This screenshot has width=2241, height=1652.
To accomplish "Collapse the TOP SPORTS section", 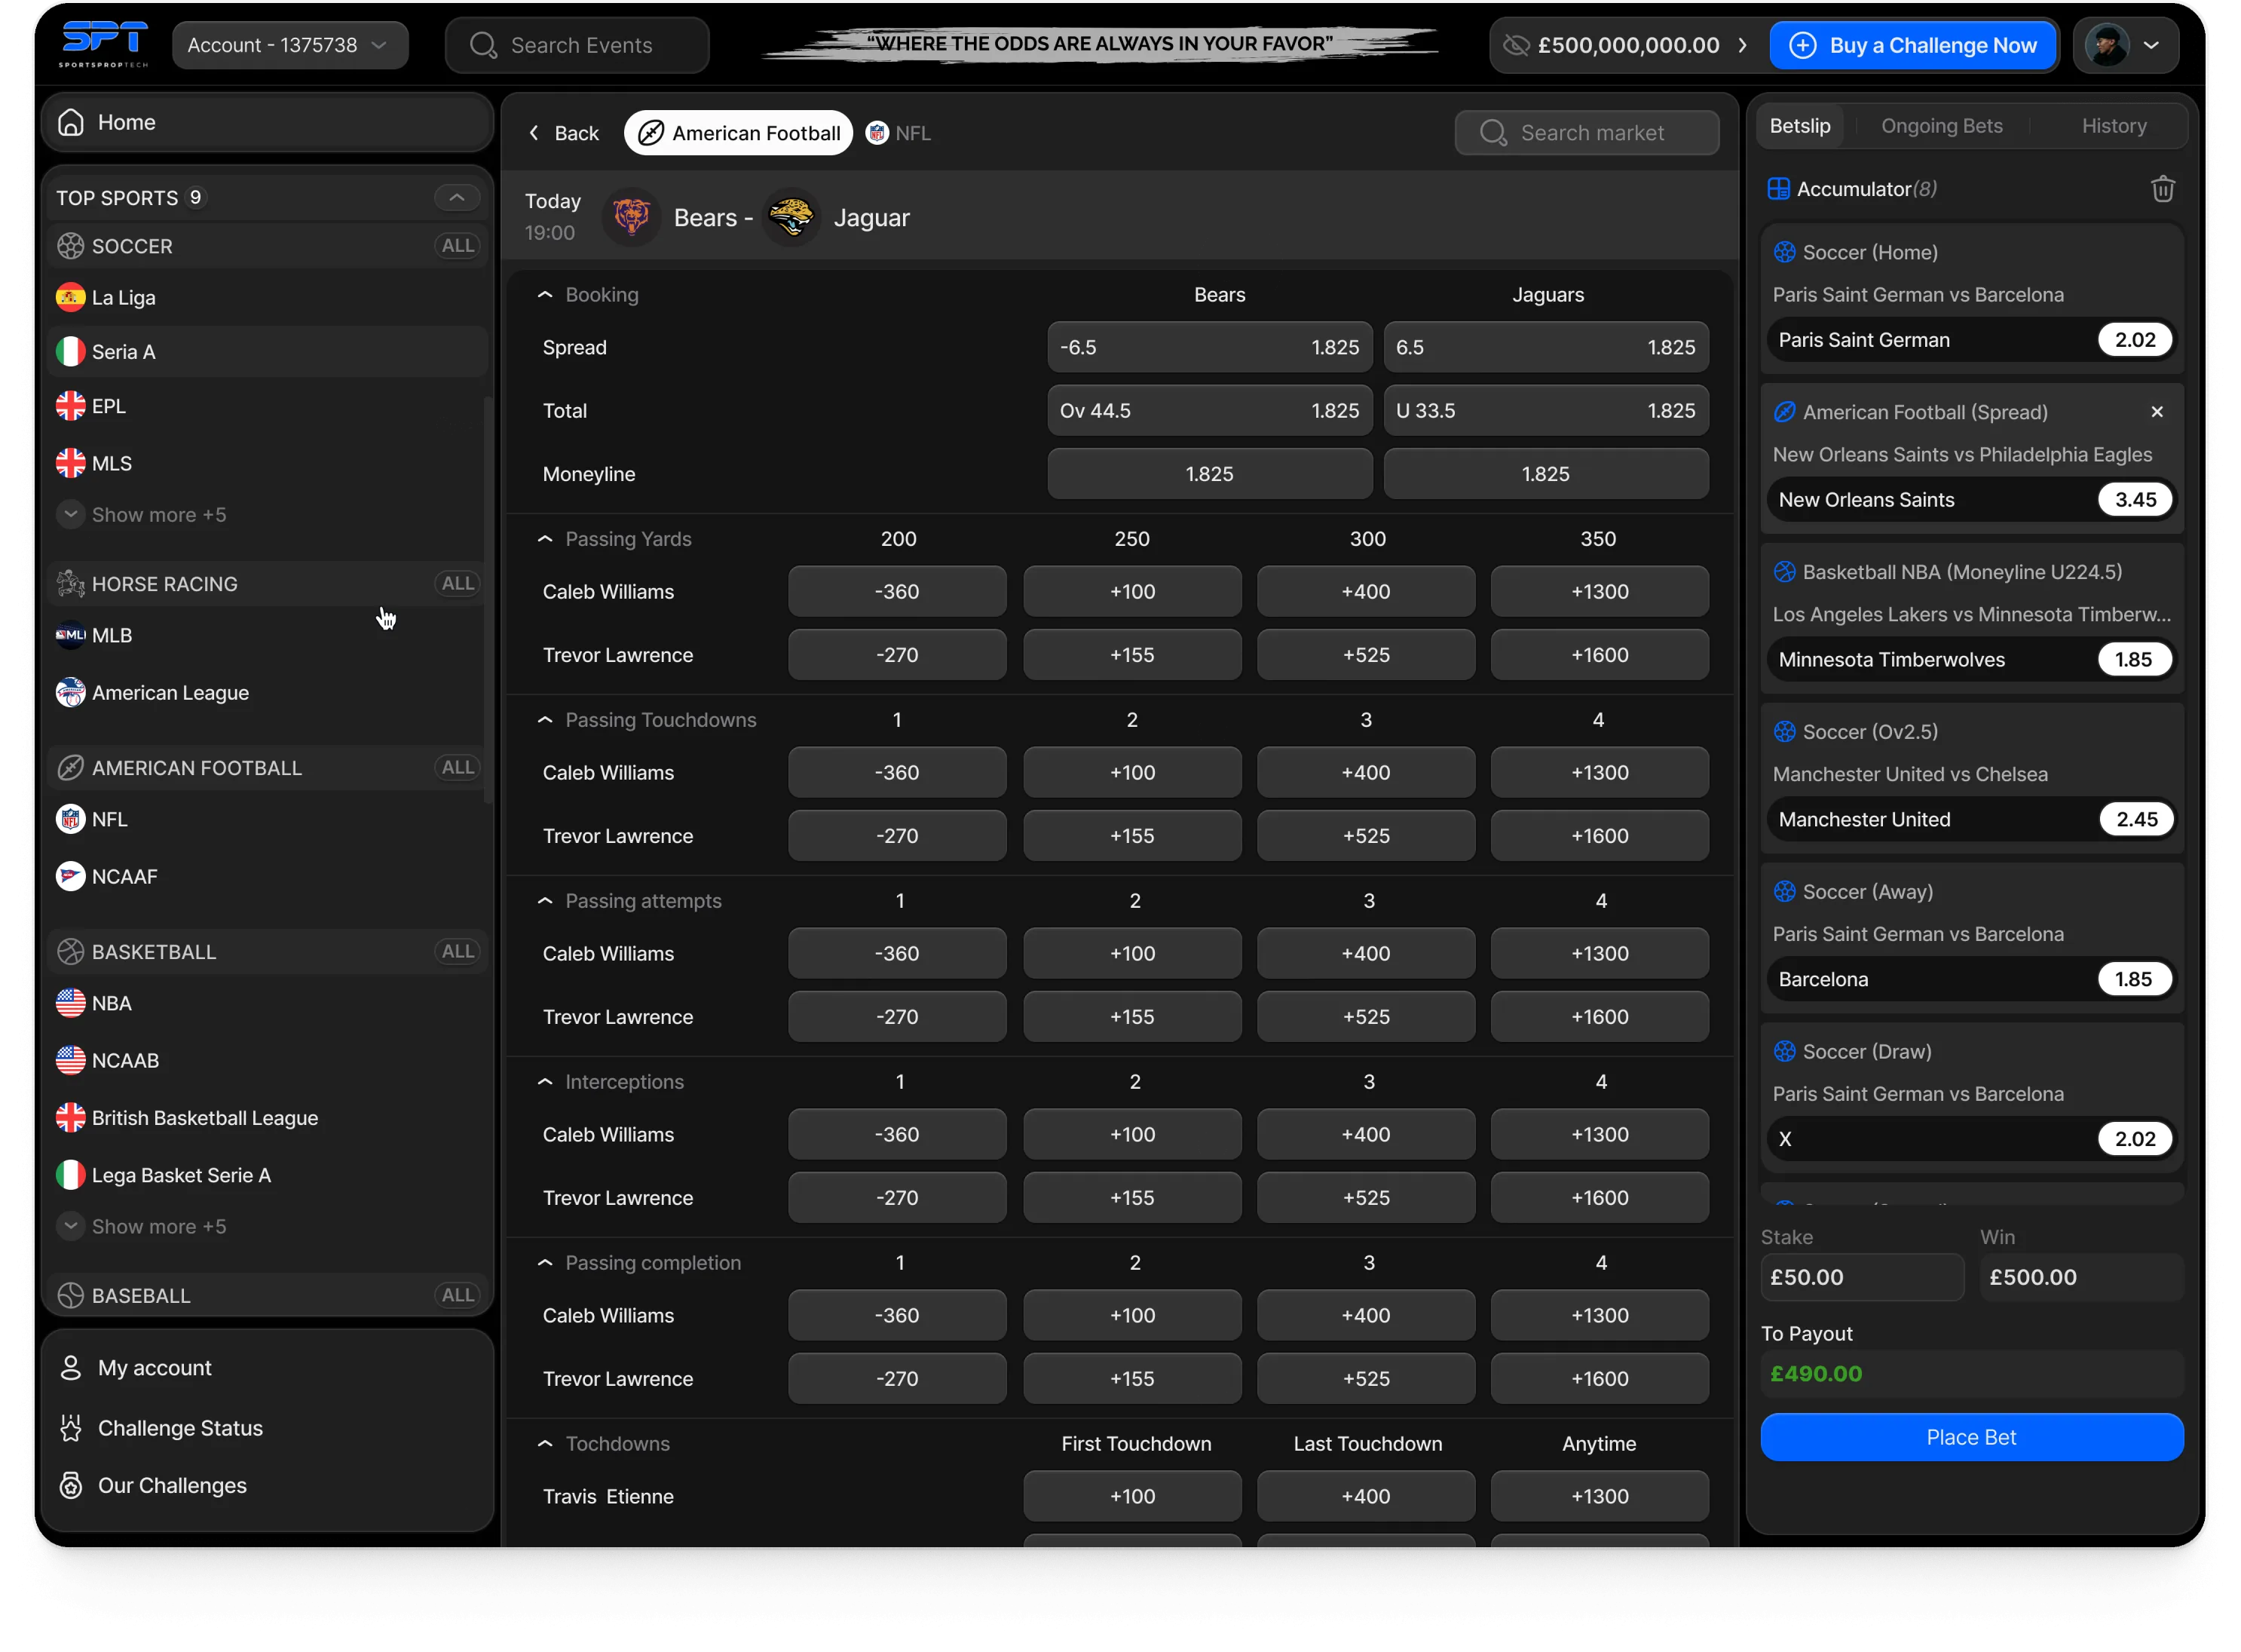I will click(457, 197).
